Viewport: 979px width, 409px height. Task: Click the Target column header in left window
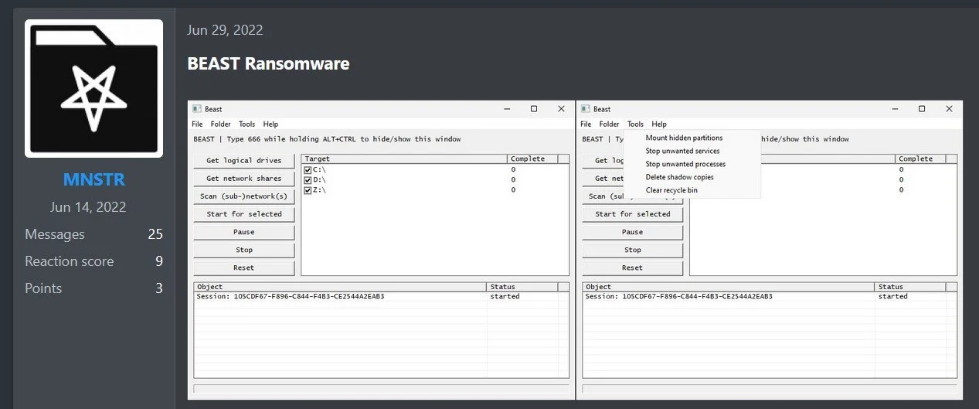(x=403, y=158)
